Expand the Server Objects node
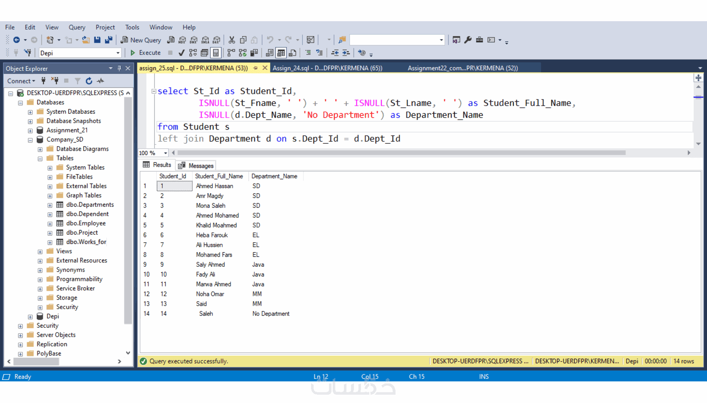 click(20, 335)
